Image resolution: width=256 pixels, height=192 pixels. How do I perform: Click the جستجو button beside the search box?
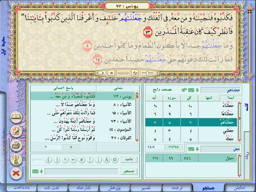coord(129,172)
